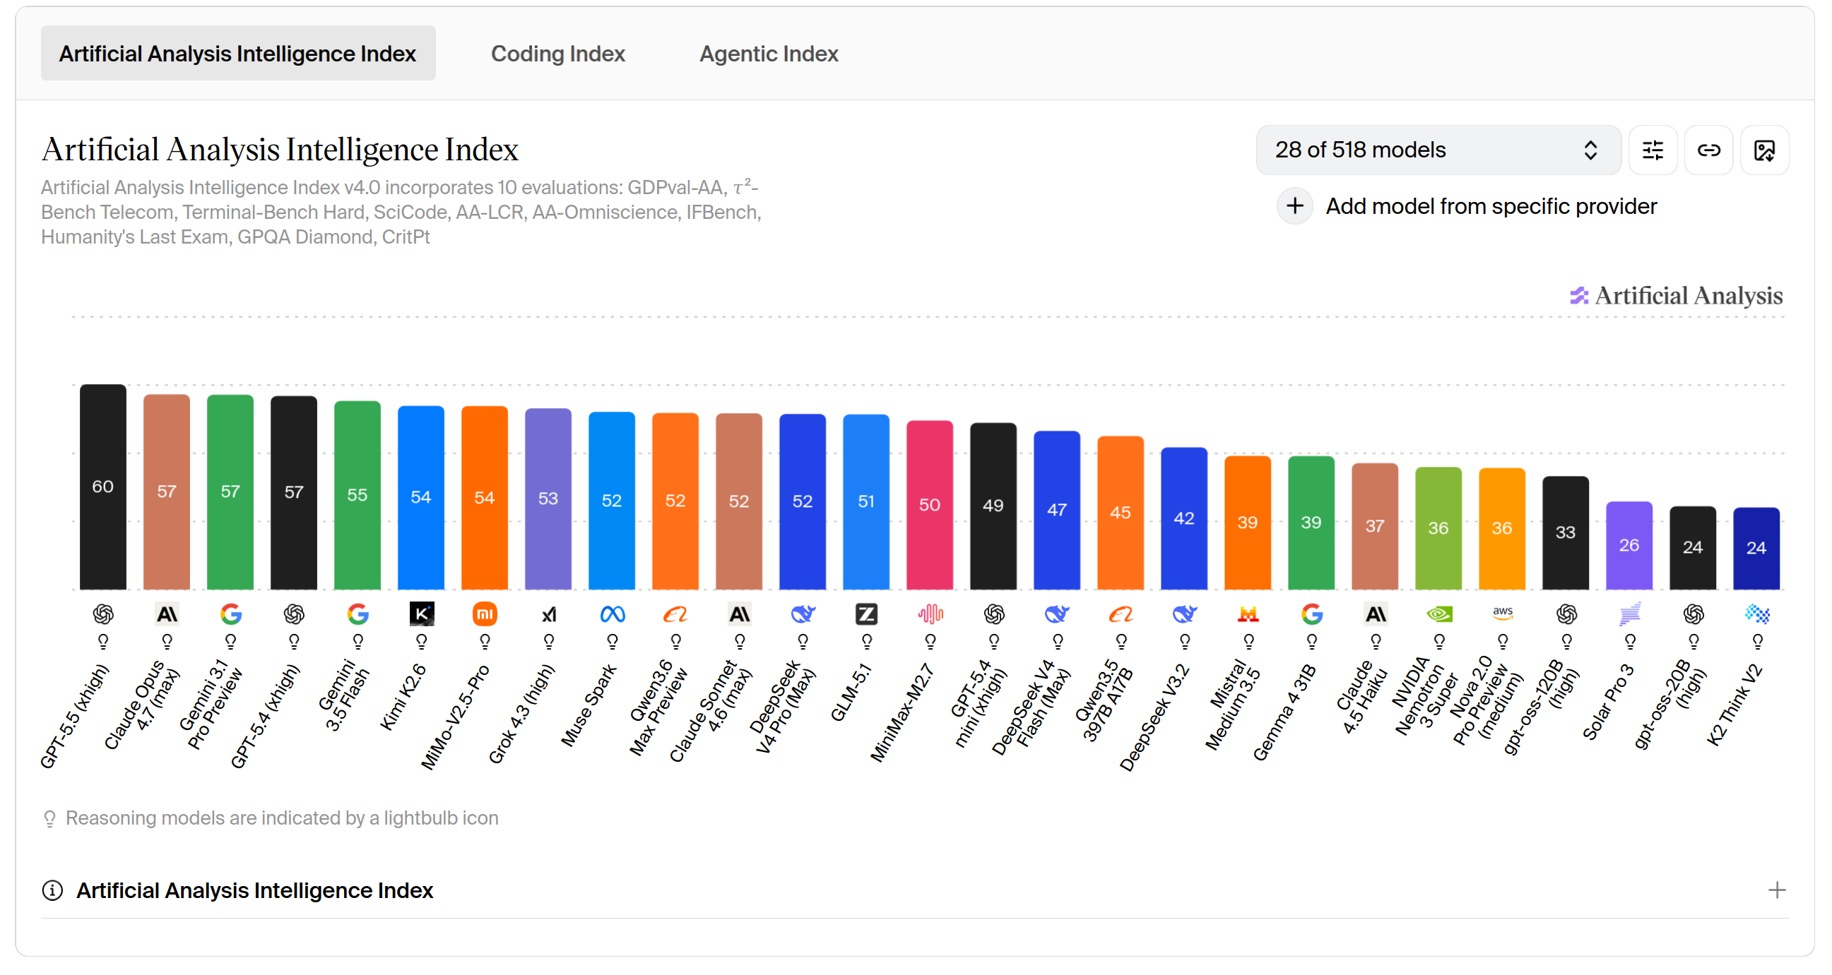Viewport: 1832px width, 975px height.
Task: Switch to the Agentic Index tab
Action: coord(769,53)
